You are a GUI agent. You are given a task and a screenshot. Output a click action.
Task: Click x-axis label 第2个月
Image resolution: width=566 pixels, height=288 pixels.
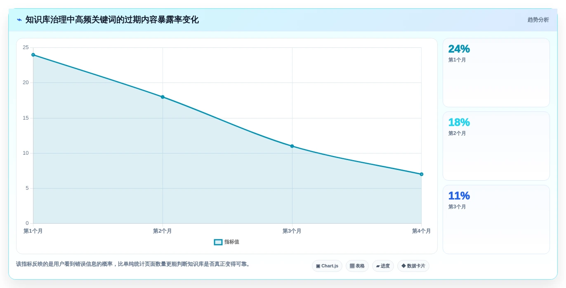click(x=163, y=231)
